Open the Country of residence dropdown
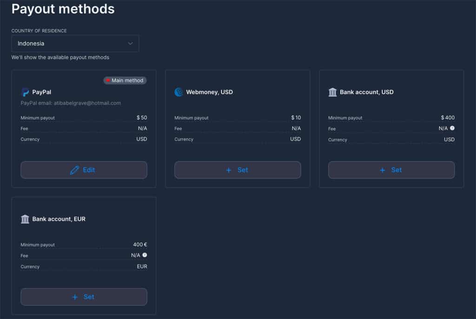The width and height of the screenshot is (476, 319). click(x=75, y=44)
